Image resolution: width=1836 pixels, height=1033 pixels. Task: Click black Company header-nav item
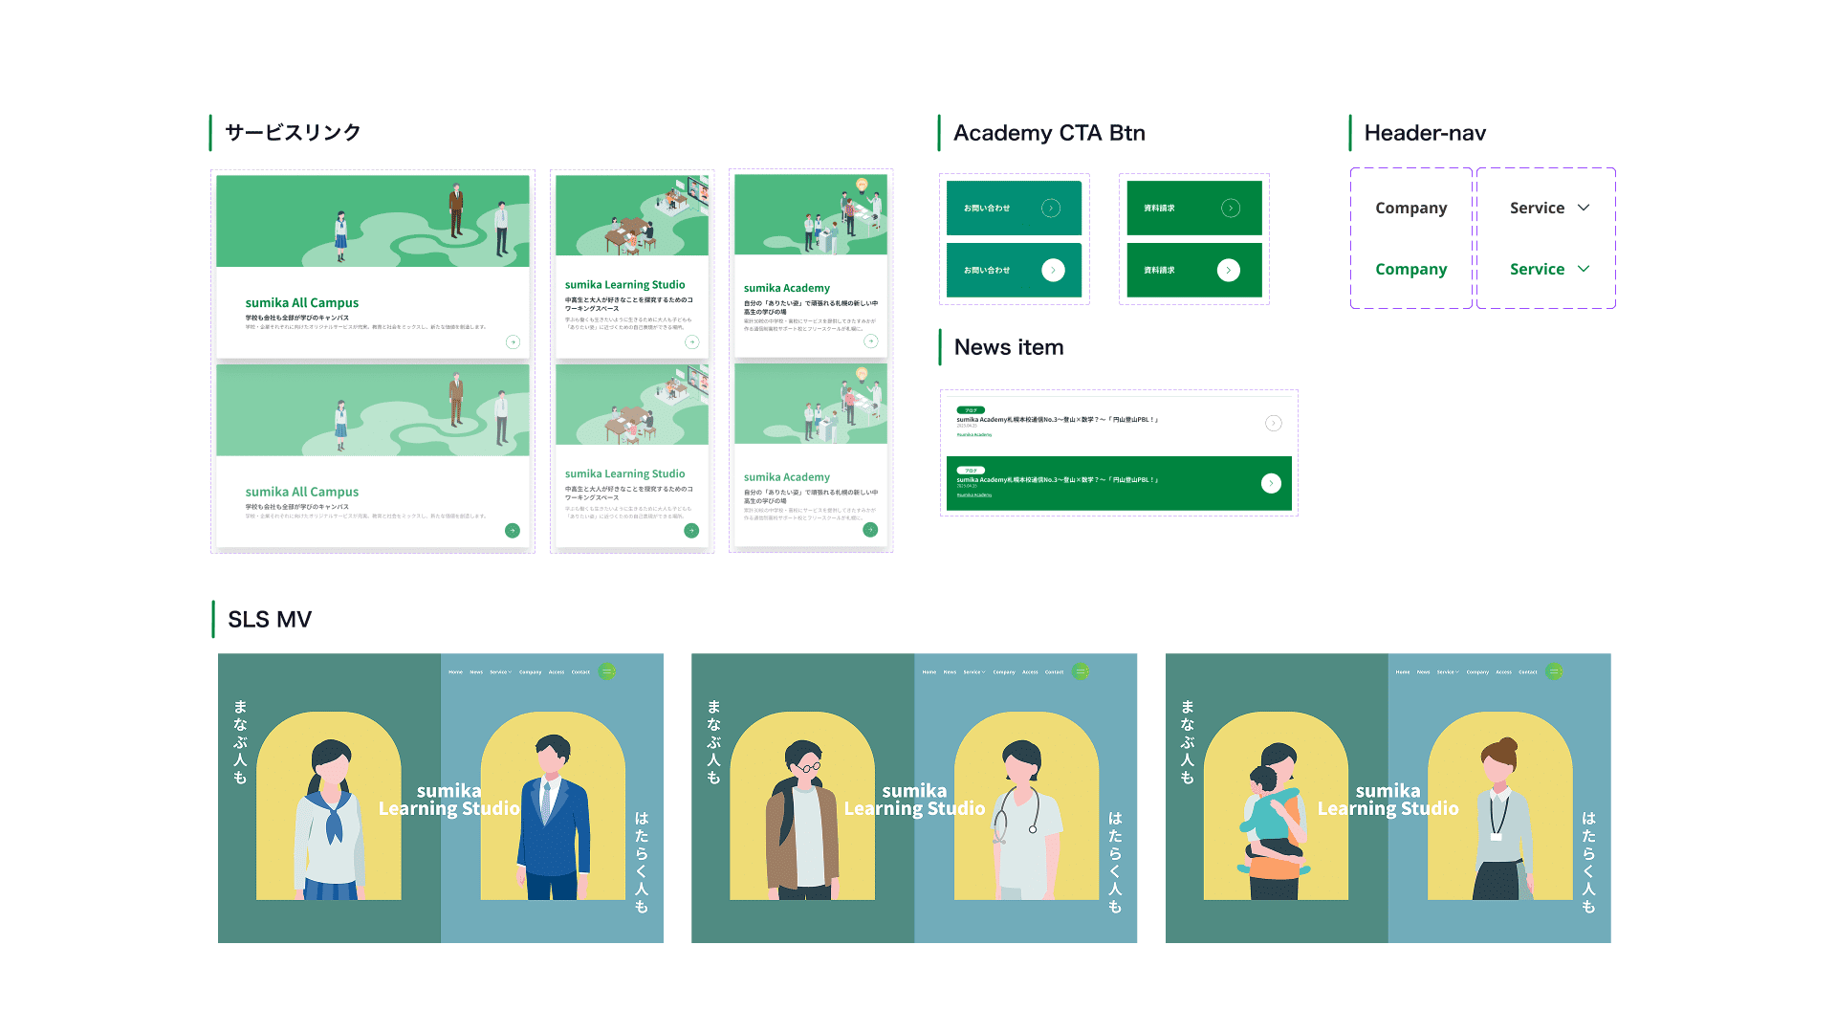tap(1410, 208)
